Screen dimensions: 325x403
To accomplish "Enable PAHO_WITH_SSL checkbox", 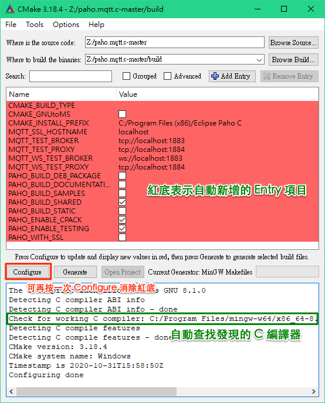I will click(x=123, y=237).
